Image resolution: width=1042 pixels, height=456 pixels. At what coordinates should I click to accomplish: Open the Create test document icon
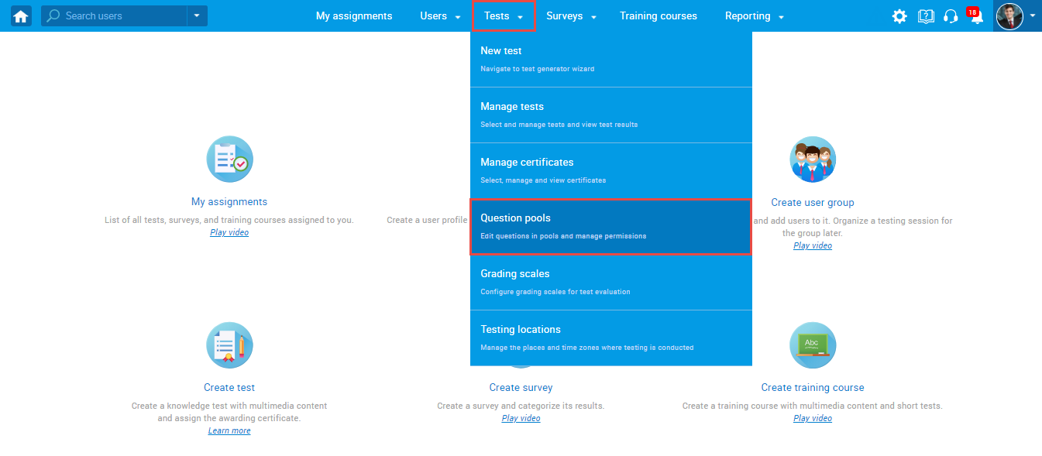click(x=229, y=345)
